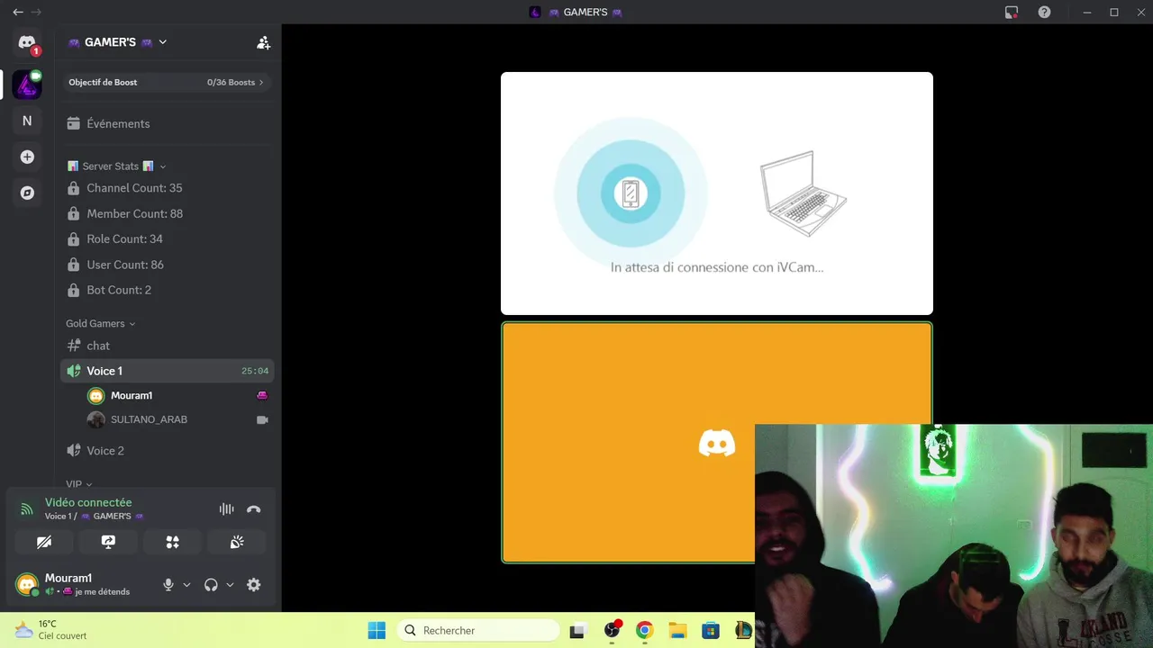Click the Rechercher taskbar search box

(x=478, y=630)
